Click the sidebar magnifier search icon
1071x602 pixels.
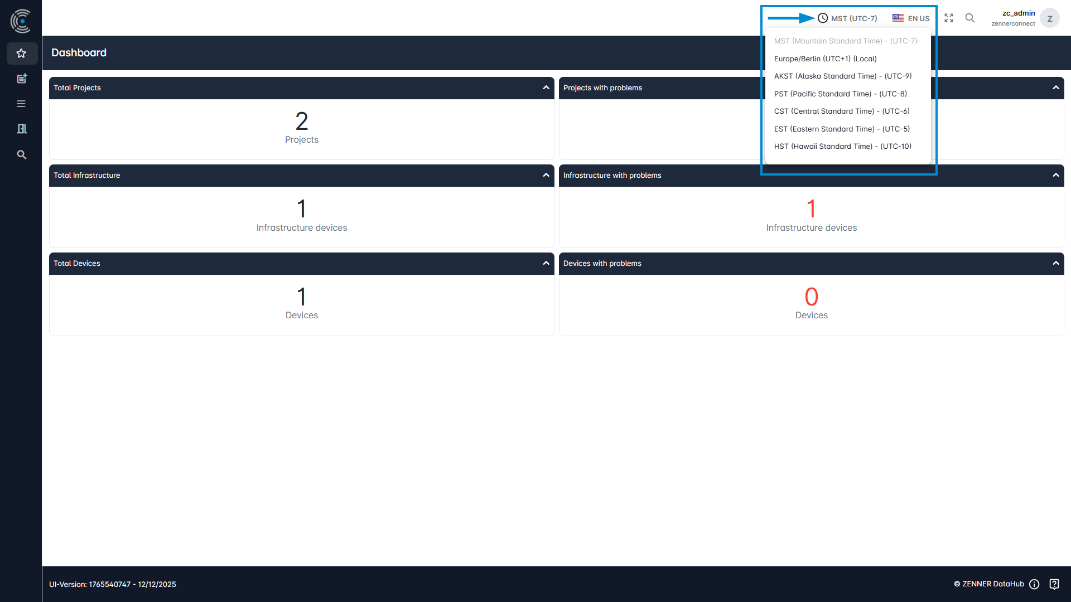pyautogui.click(x=22, y=154)
